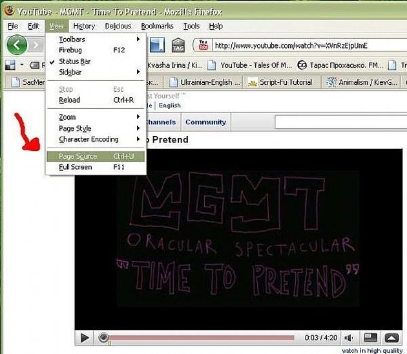Open the Delicious menu

pyautogui.click(x=118, y=26)
